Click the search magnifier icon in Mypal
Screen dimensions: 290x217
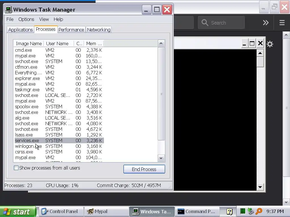pyautogui.click(x=205, y=23)
